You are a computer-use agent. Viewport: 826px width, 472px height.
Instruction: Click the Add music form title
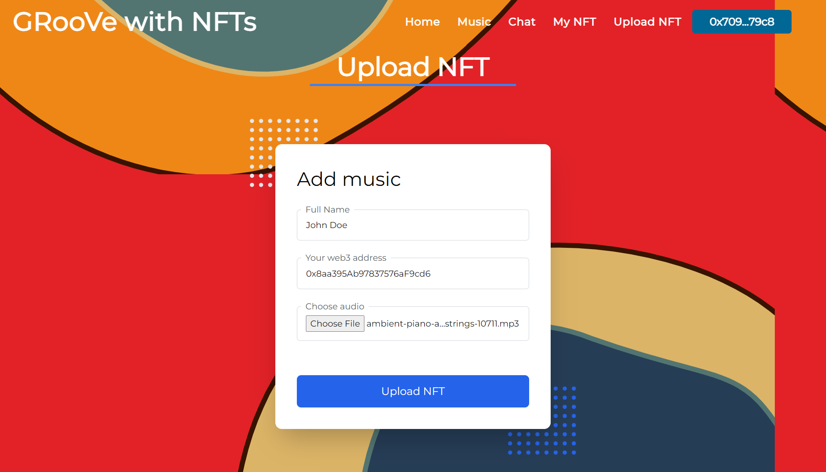(x=348, y=179)
